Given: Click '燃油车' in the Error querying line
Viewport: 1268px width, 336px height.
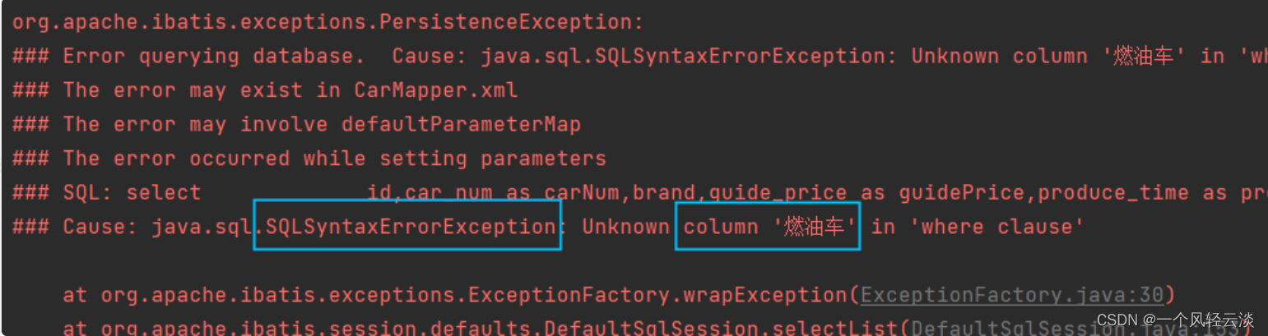Looking at the screenshot, I should 1144,57.
